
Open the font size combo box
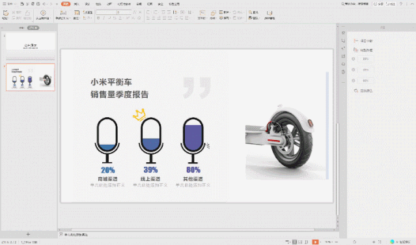pos(124,12)
